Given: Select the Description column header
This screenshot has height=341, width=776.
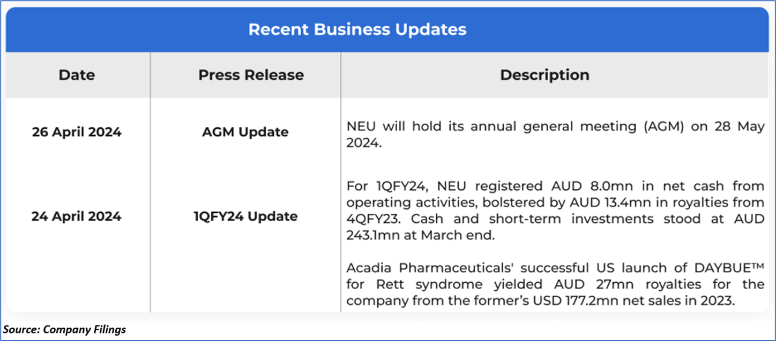Looking at the screenshot, I should pos(544,75).
